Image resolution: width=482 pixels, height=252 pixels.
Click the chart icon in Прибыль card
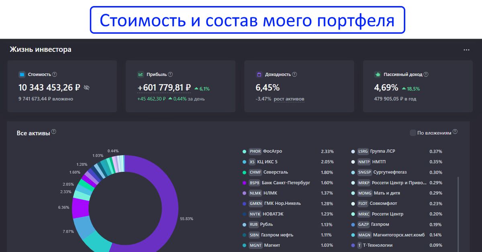141,74
